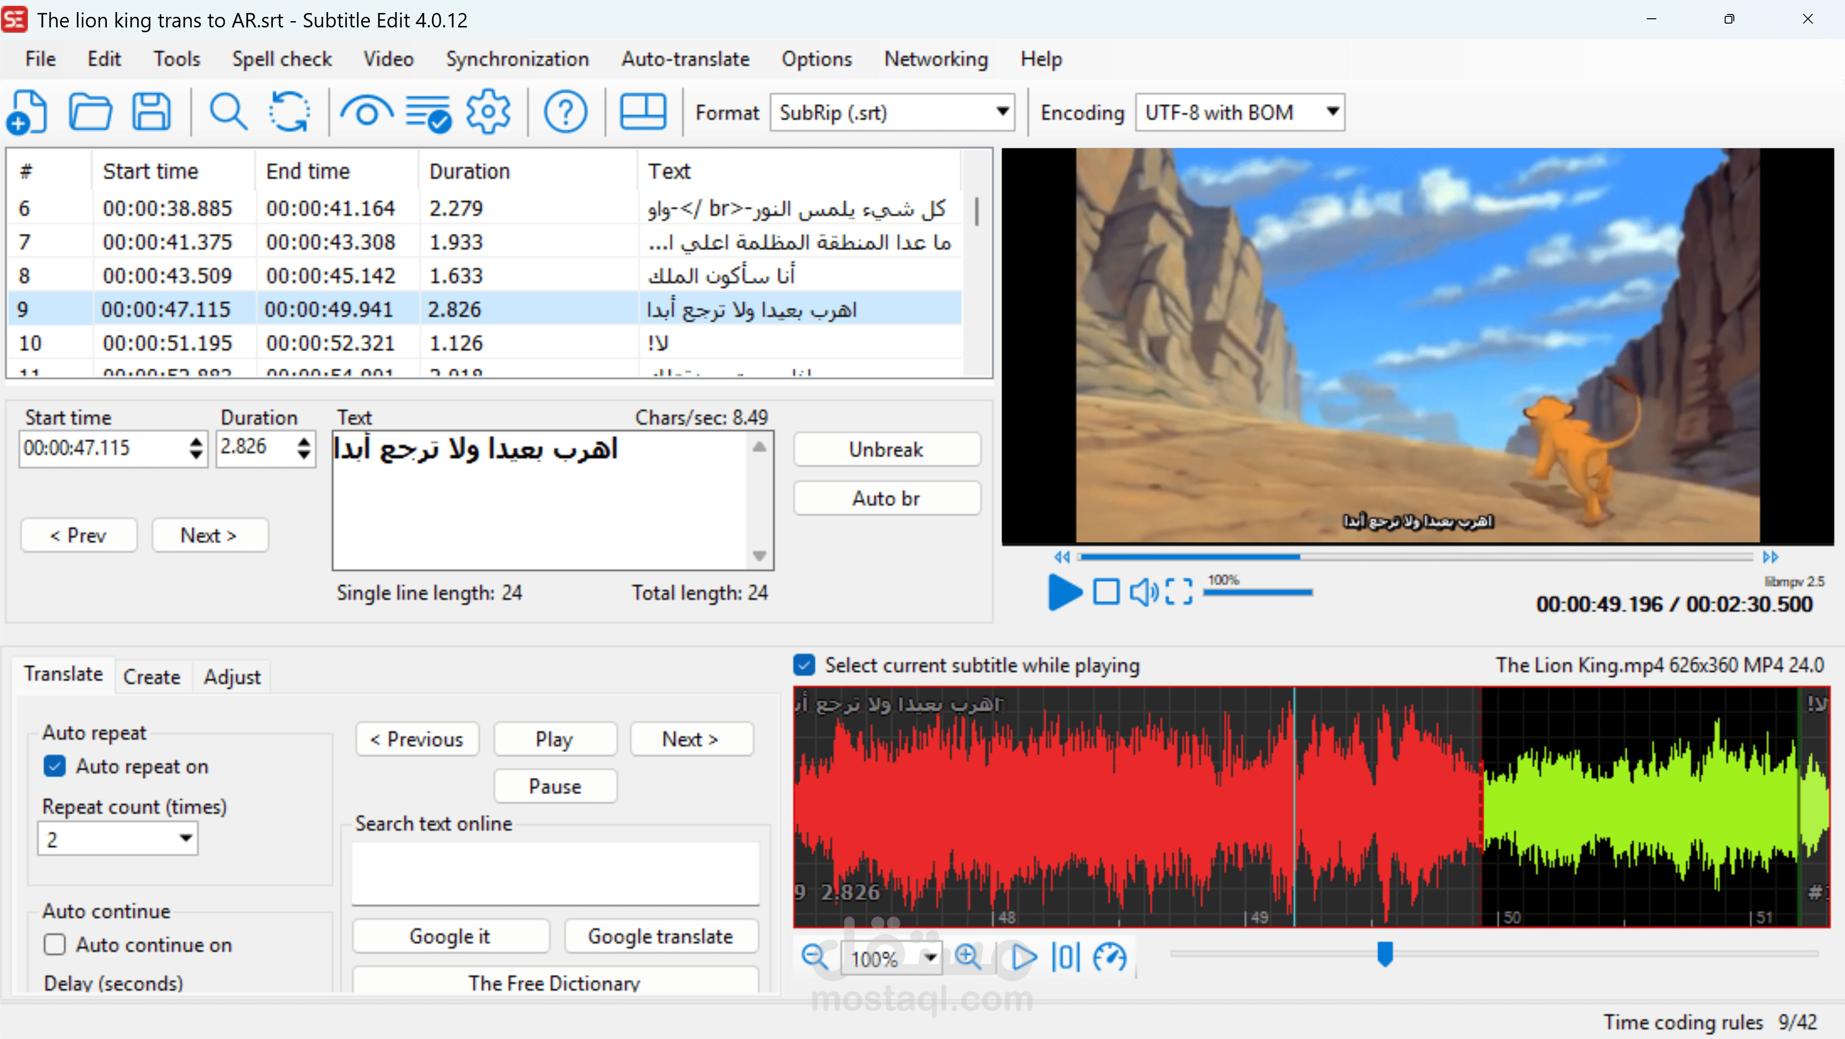Click the layout chooser icon
The image size is (1845, 1039).
(x=642, y=113)
